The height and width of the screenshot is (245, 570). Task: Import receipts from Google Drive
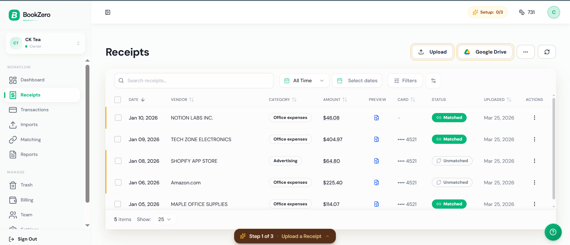485,52
